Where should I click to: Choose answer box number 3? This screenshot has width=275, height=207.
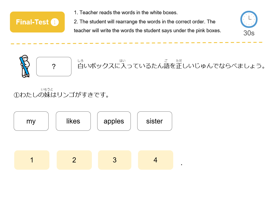[115, 160]
